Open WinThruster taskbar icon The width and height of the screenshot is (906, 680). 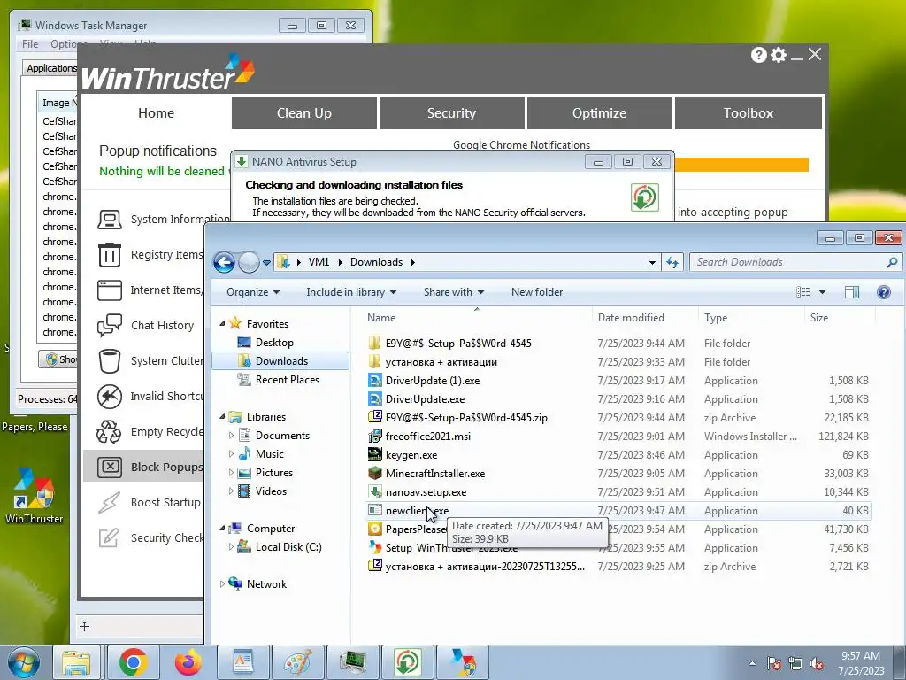click(x=462, y=662)
